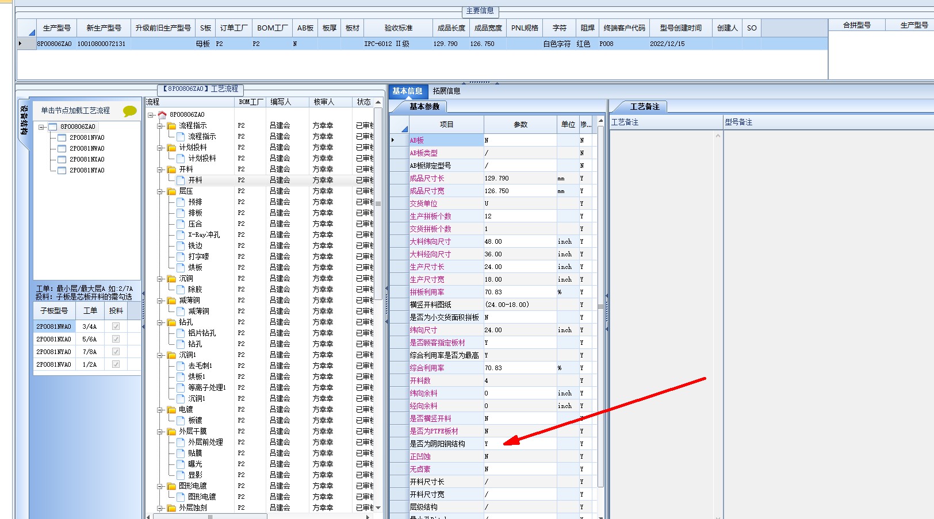
Task: Toggle 投料 checkbox for 2P0081NVA0 row
Action: (116, 364)
